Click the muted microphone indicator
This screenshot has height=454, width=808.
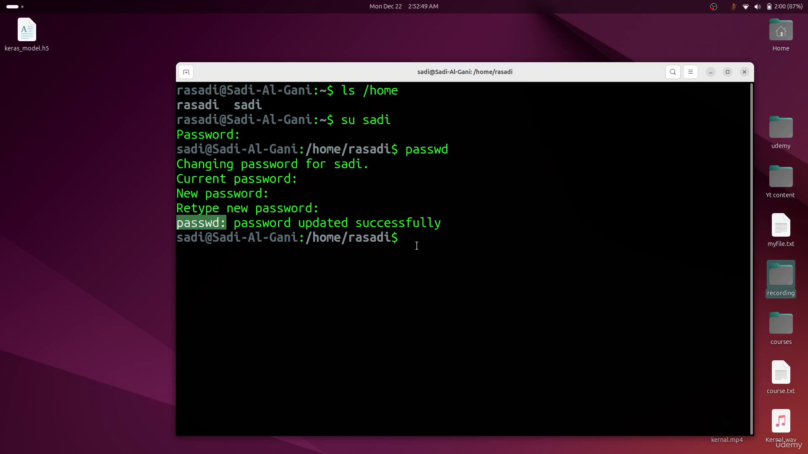pyautogui.click(x=734, y=6)
